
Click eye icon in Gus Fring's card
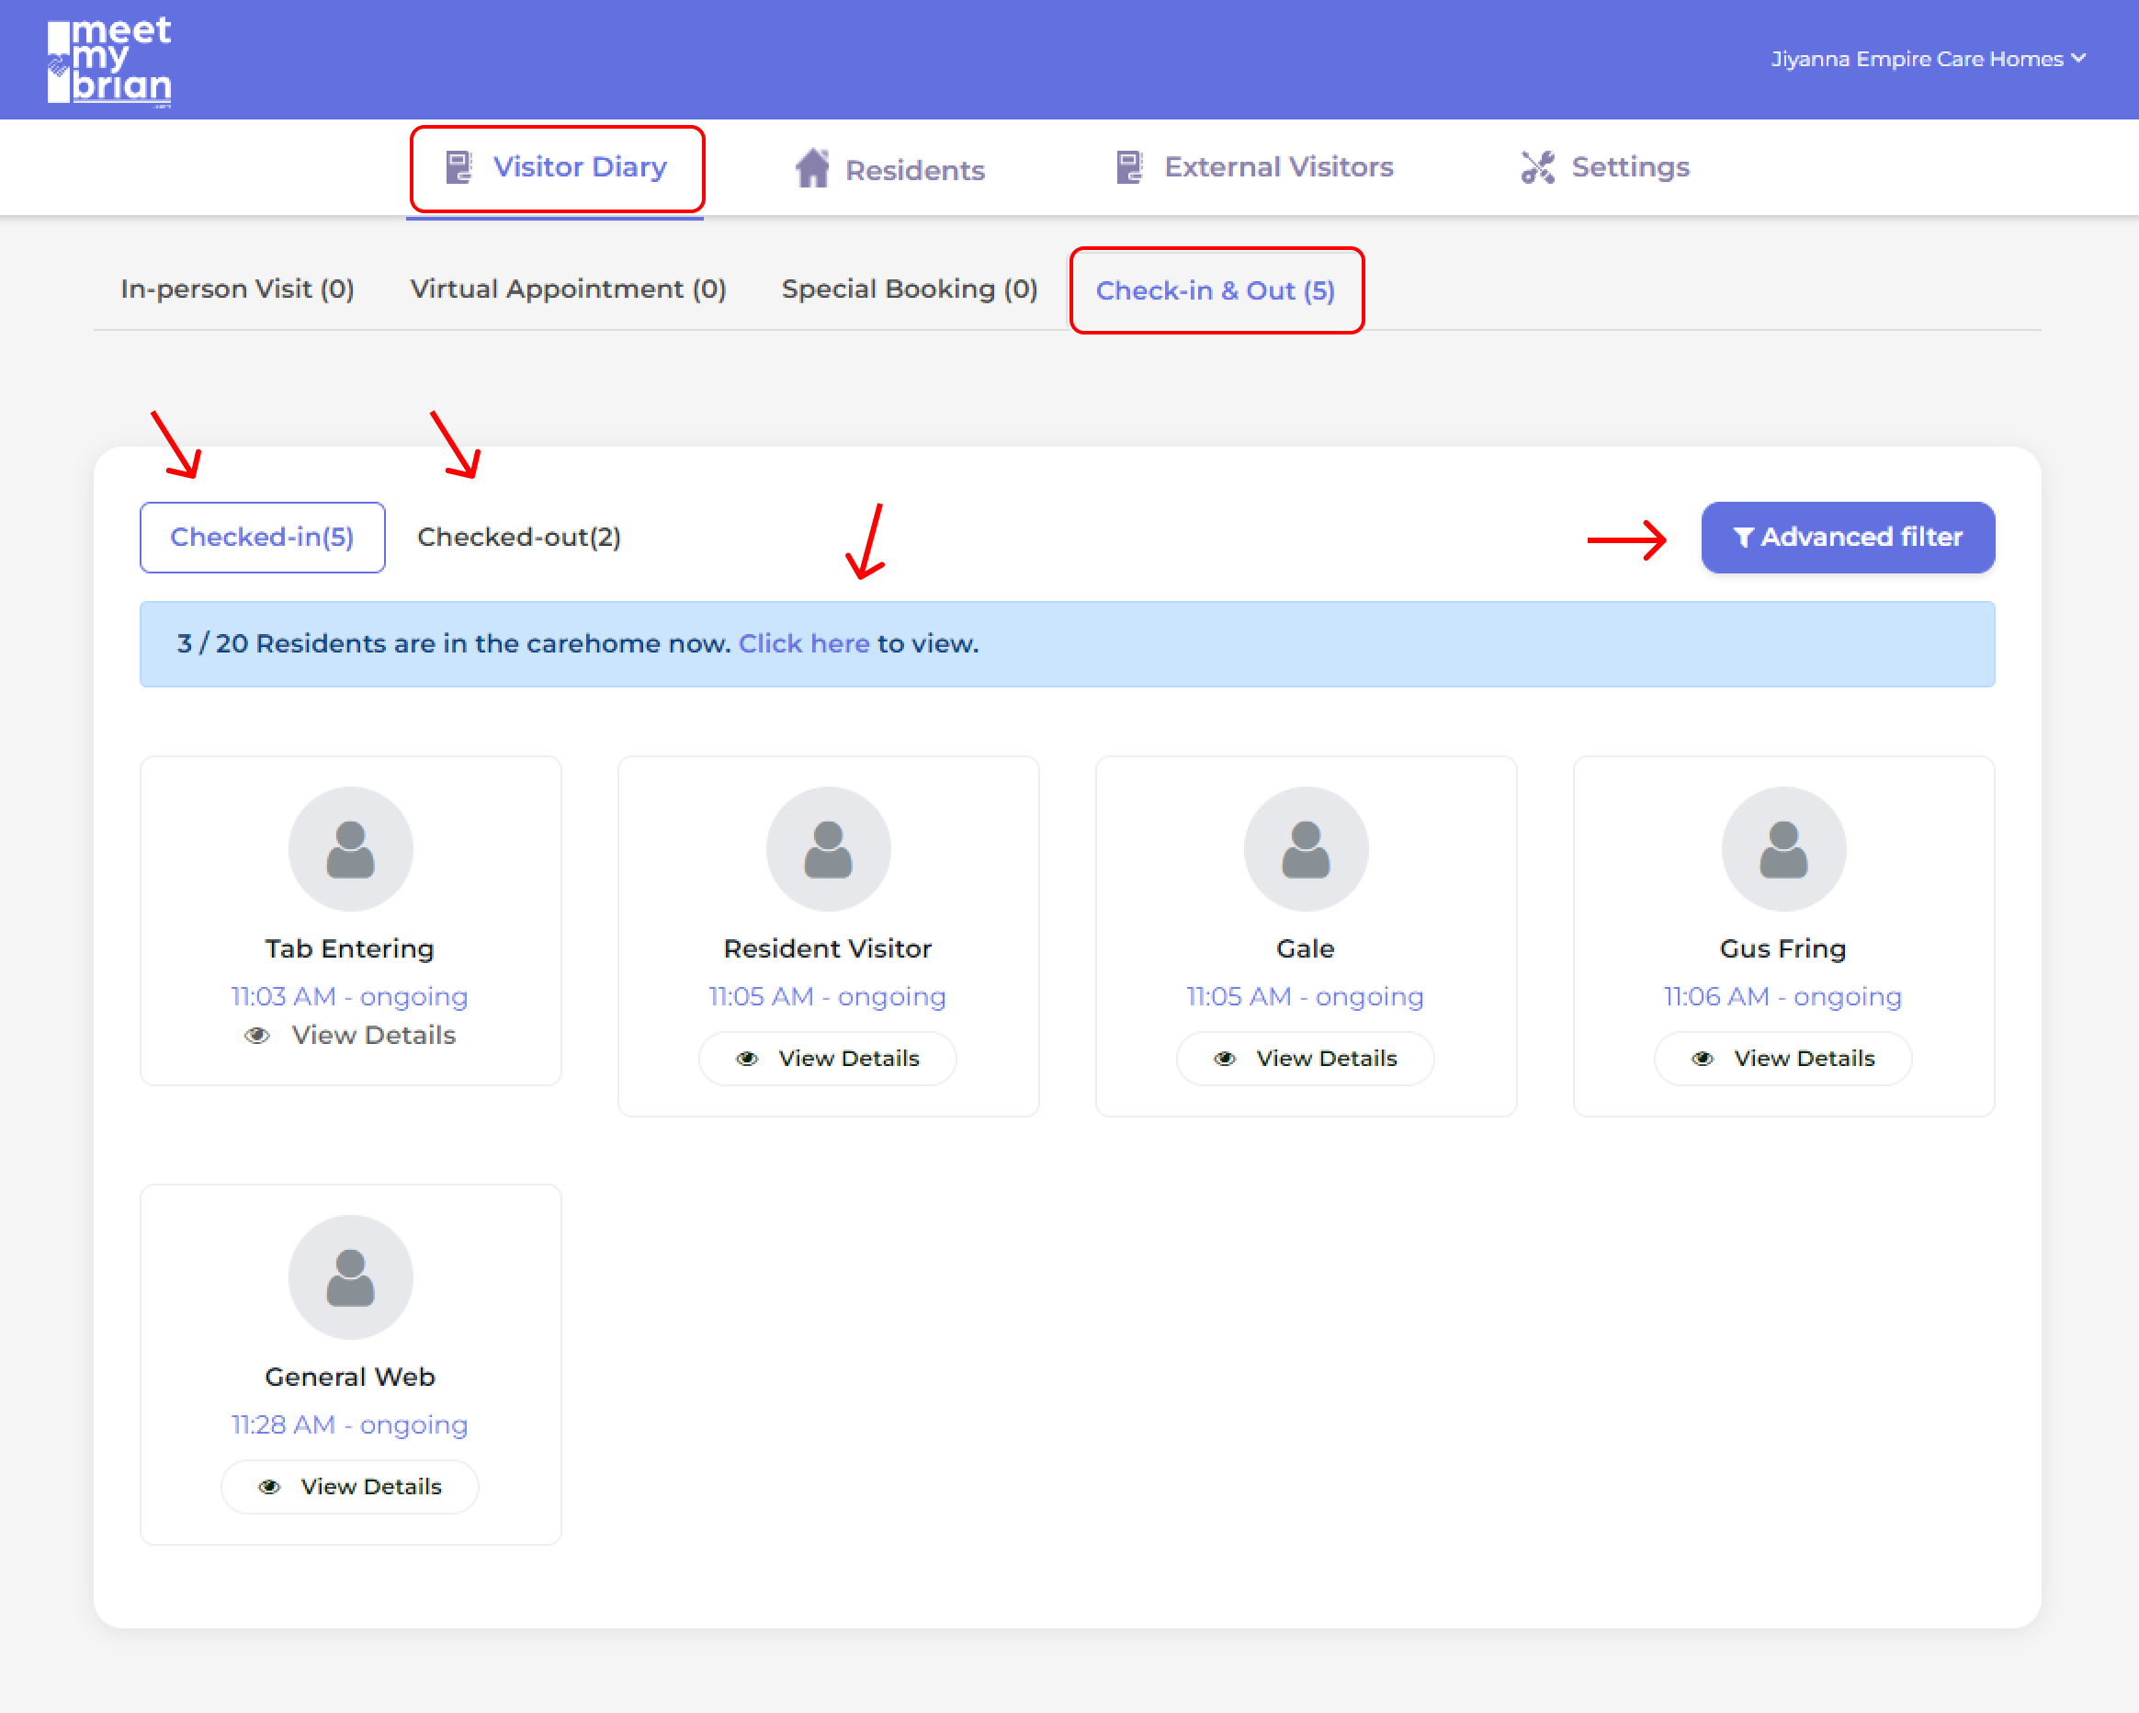(1703, 1059)
